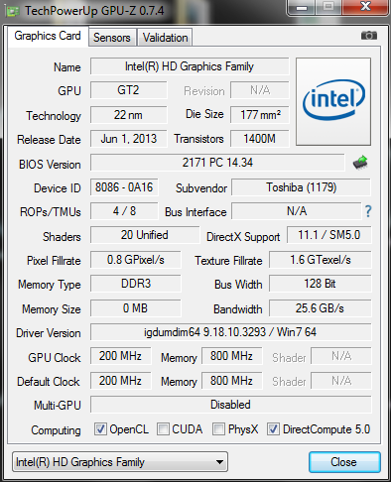Click the Name field showing Intel HD Graphics
The width and height of the screenshot is (391, 482).
(190, 66)
